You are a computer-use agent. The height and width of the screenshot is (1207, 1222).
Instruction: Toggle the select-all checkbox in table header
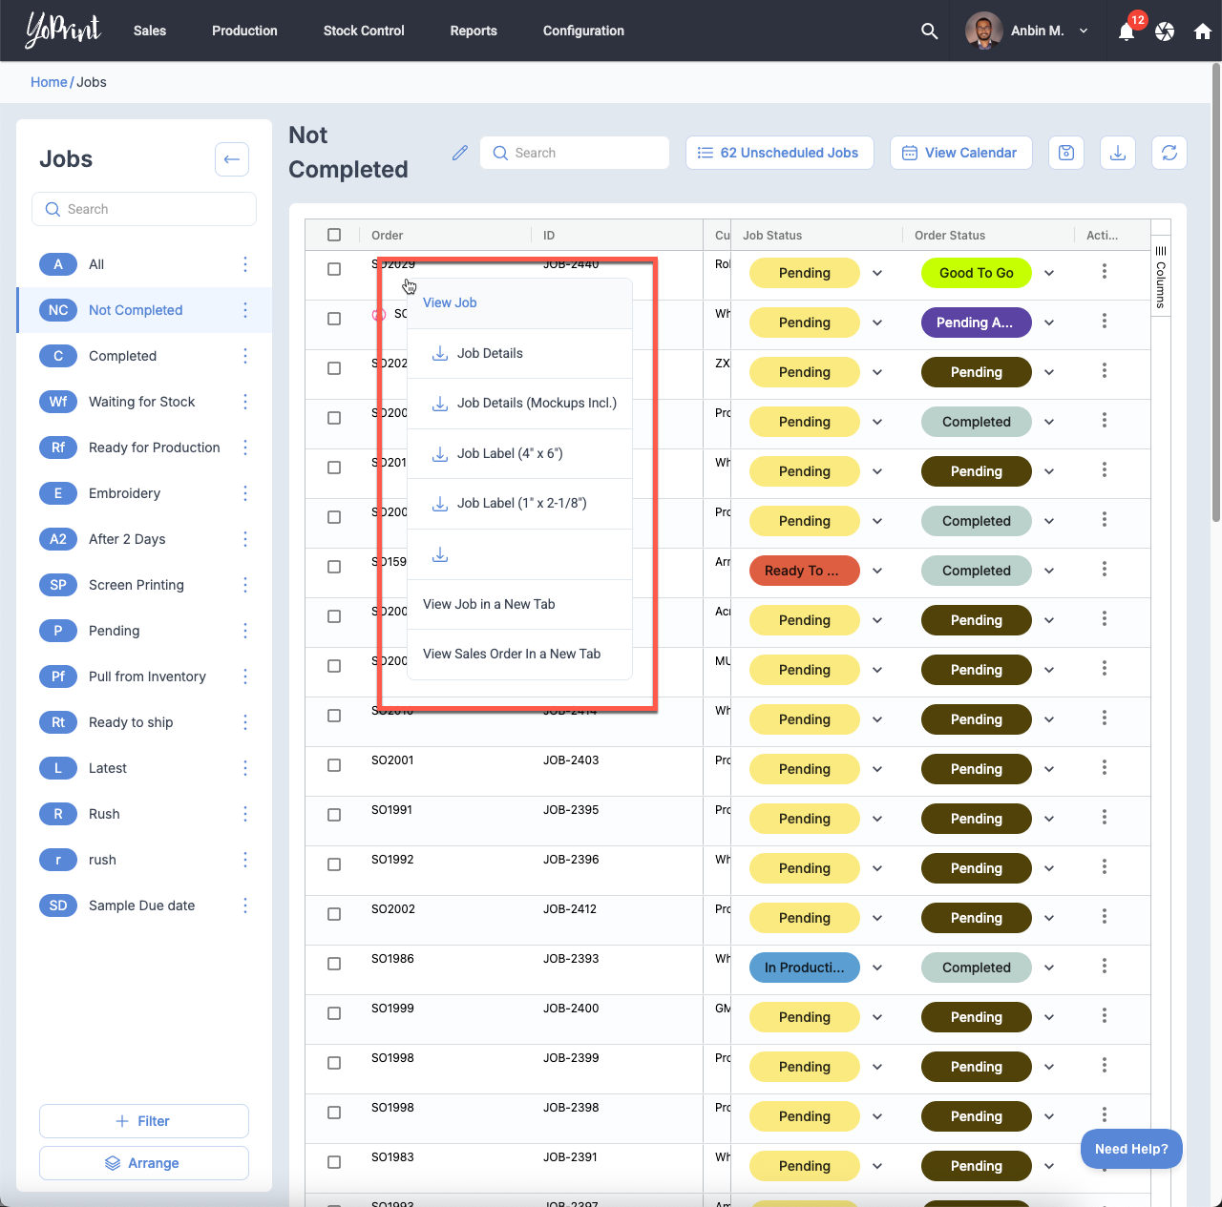pyautogui.click(x=334, y=235)
